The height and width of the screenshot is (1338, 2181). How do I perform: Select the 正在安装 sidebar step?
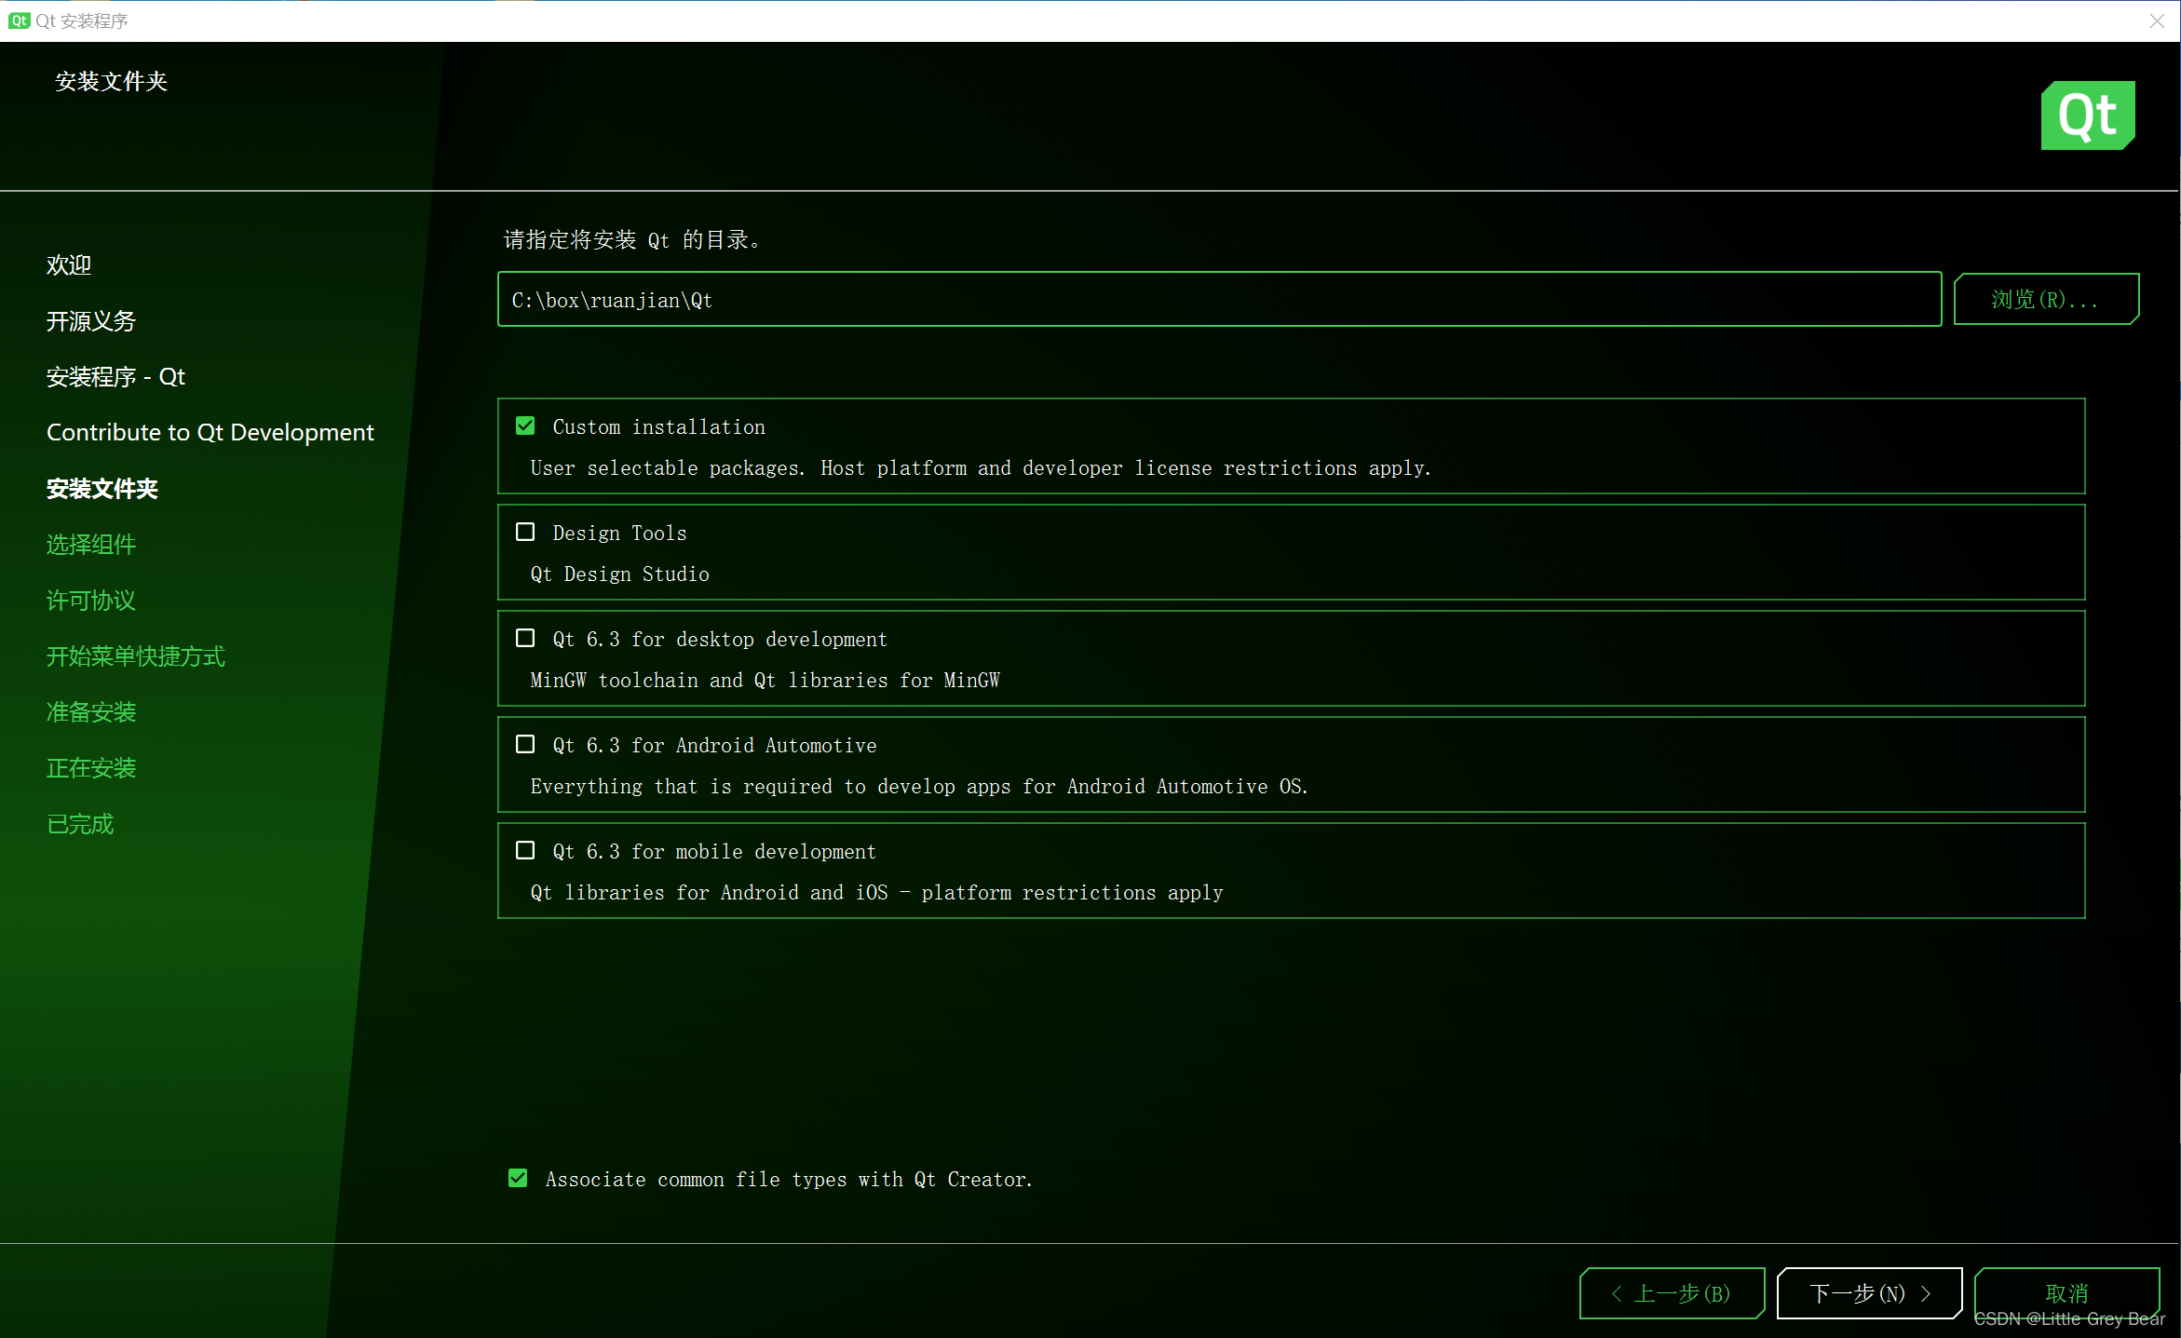pos(91,768)
